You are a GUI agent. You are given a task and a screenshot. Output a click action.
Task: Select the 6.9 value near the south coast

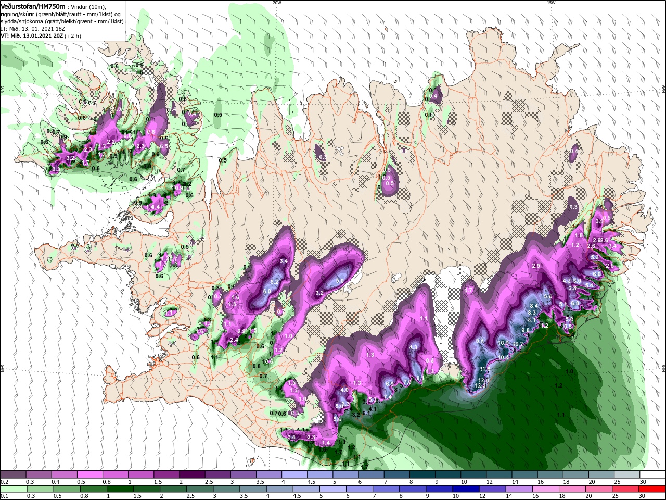tap(389, 384)
